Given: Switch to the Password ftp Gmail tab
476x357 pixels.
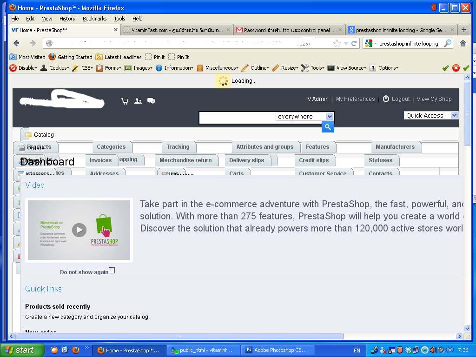Looking at the screenshot, I should point(289,30).
